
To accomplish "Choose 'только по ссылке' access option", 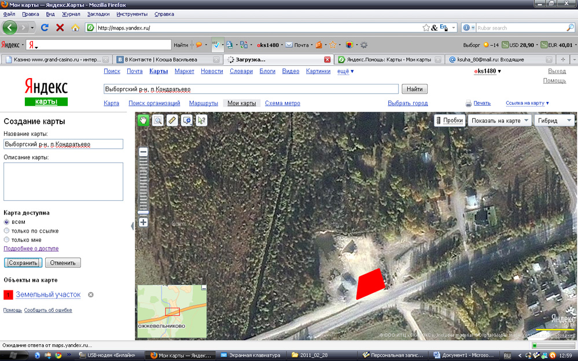I will coord(7,231).
